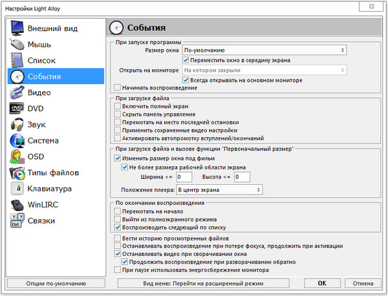
Task: Open the DVD settings icon
Action: pos(17,109)
